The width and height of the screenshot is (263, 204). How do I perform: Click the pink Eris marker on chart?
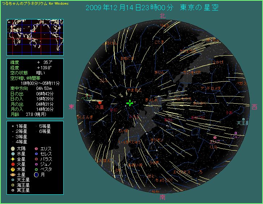(215, 138)
